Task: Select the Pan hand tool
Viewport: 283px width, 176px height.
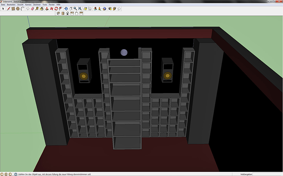Action: [x=70, y=9]
